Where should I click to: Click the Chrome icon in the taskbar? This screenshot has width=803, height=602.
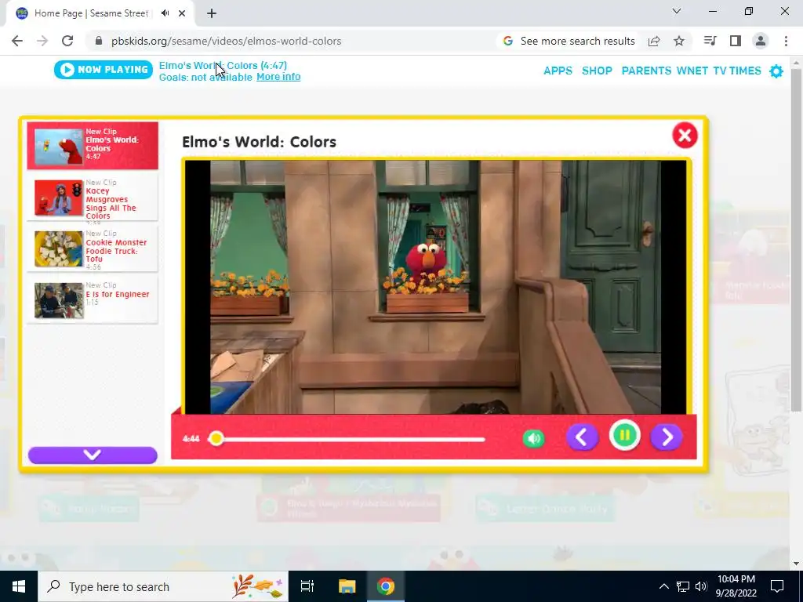386,586
